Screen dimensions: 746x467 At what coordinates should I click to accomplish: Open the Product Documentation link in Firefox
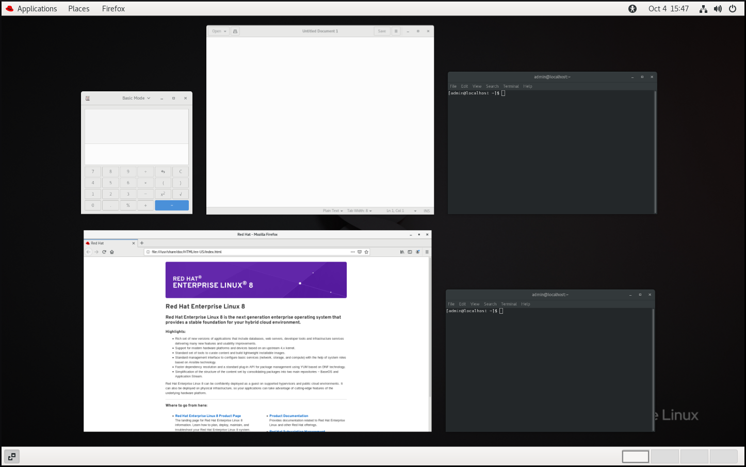(x=288, y=416)
